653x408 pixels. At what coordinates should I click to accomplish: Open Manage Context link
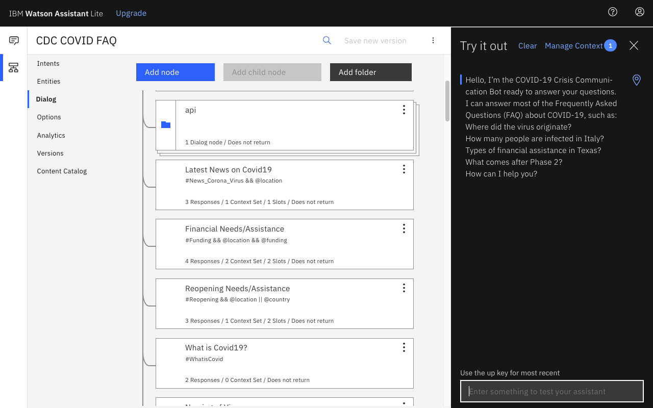574,45
